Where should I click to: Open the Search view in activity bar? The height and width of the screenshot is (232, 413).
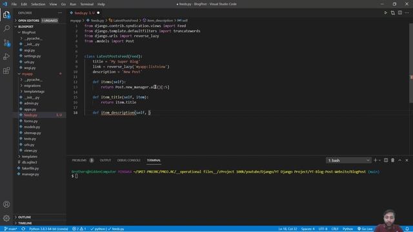(x=6, y=28)
